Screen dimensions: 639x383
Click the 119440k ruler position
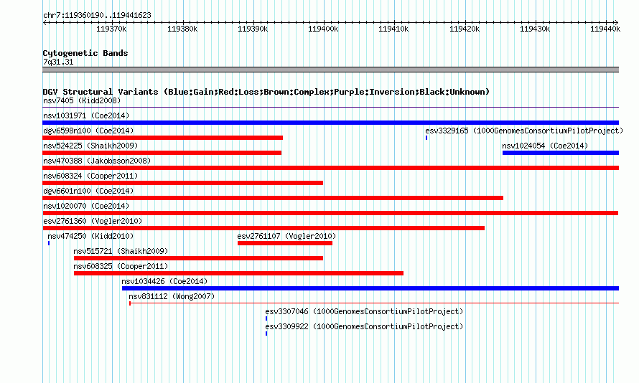tap(605, 29)
